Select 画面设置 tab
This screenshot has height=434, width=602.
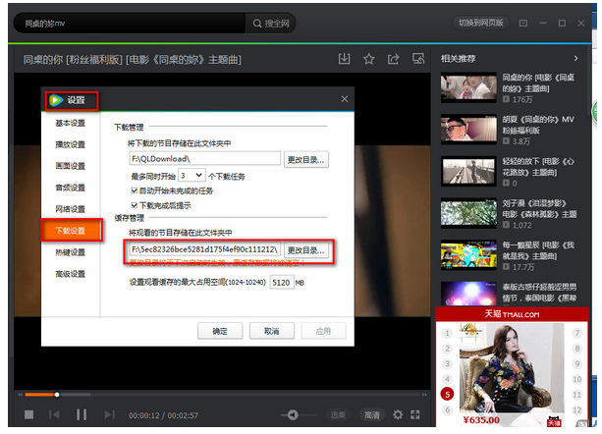pyautogui.click(x=71, y=166)
